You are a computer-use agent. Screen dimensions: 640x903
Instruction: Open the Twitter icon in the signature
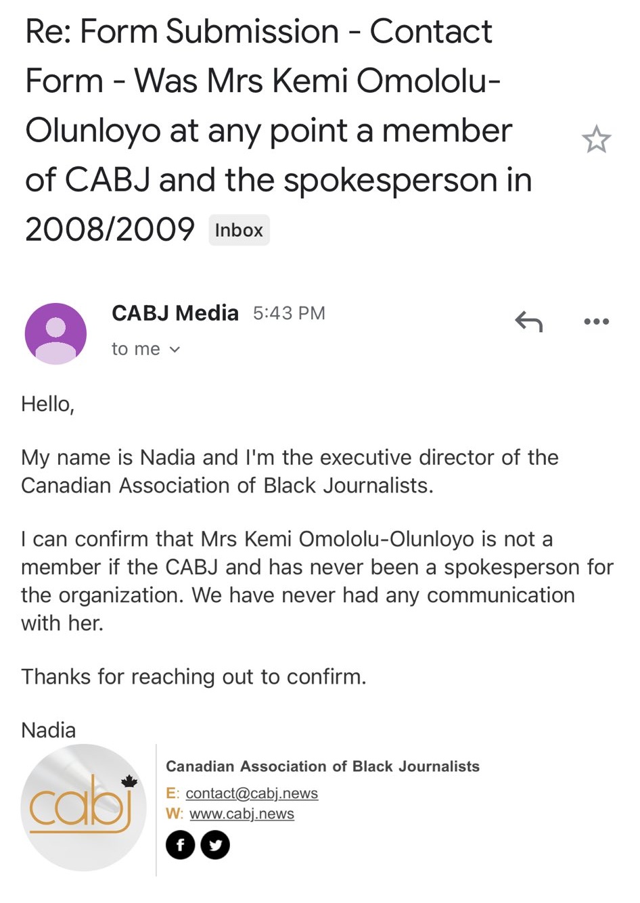pos(215,845)
